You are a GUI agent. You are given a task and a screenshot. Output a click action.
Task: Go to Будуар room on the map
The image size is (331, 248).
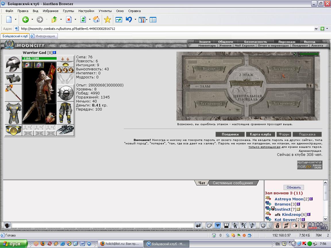pyautogui.click(x=209, y=69)
